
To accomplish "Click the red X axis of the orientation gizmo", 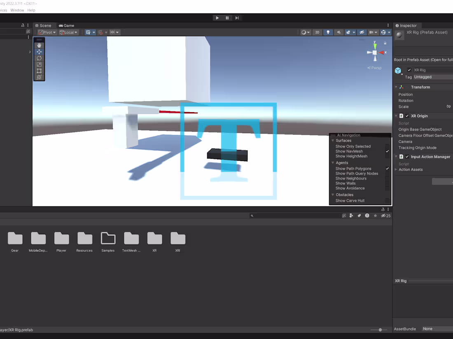I will (382, 53).
